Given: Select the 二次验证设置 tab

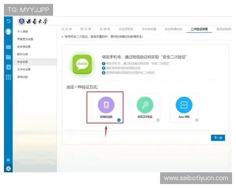Looking at the screenshot, I should tap(199, 29).
